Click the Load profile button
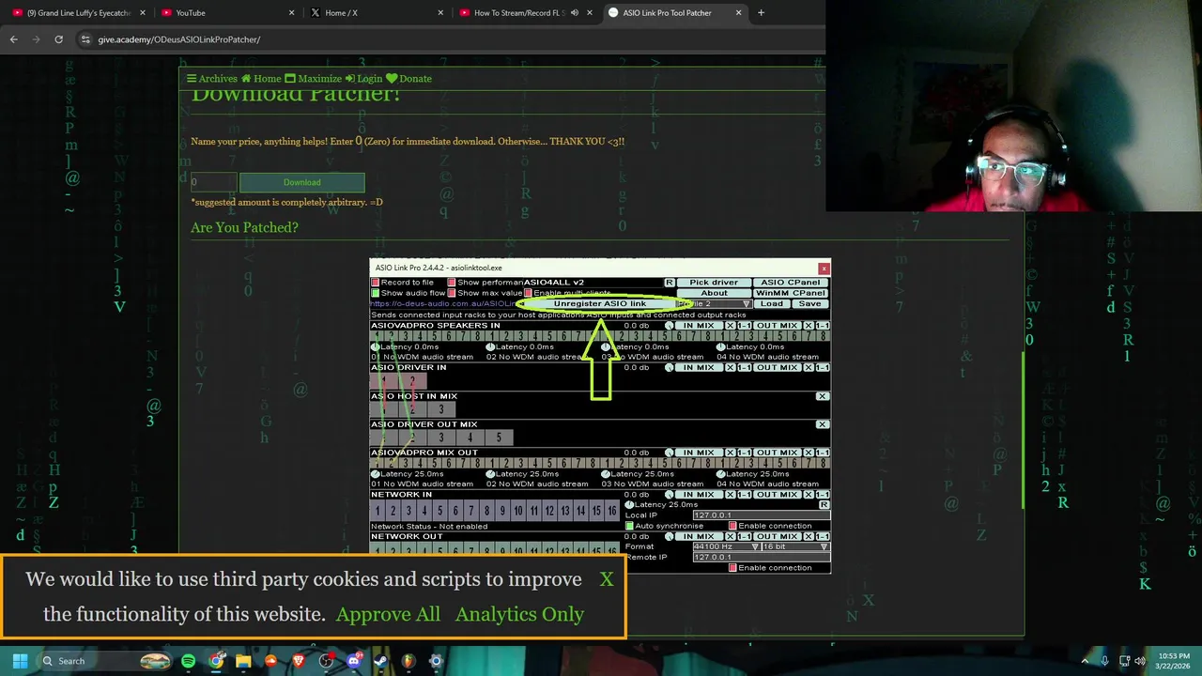 point(771,304)
